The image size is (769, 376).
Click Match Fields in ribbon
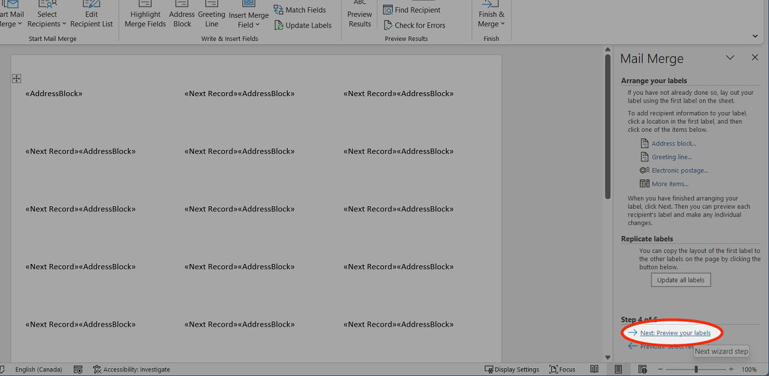pyautogui.click(x=299, y=10)
